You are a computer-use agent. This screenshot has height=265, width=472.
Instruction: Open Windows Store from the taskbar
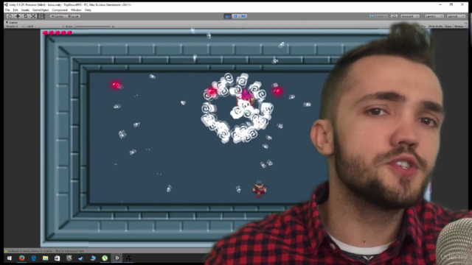click(x=58, y=258)
